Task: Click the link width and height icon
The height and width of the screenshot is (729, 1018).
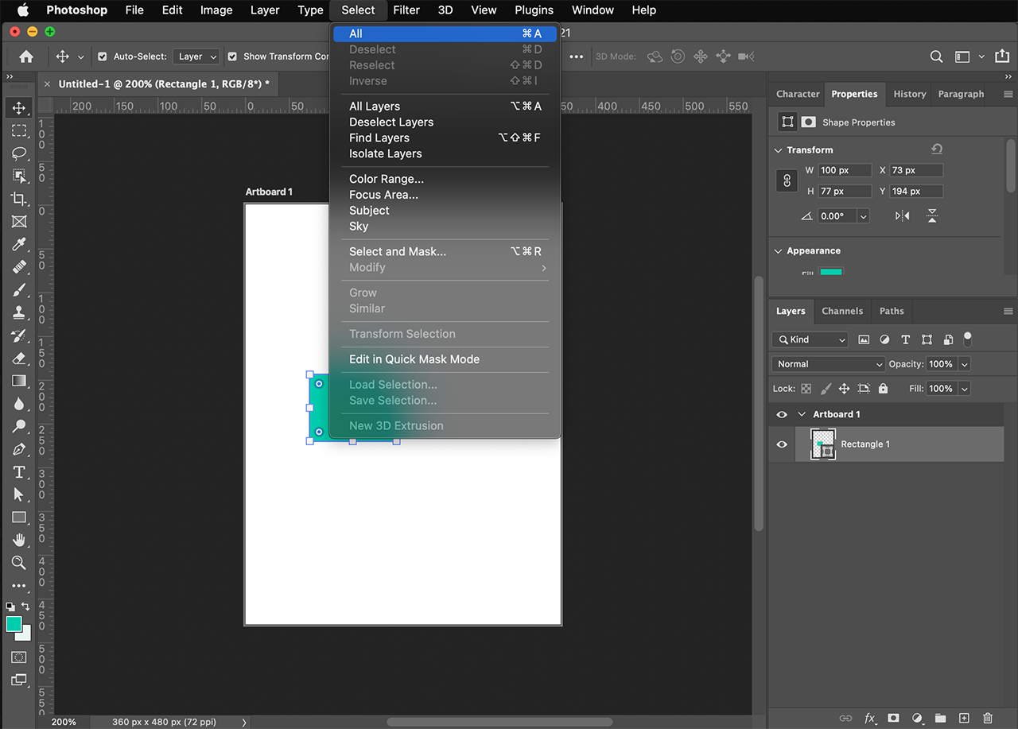Action: coord(787,180)
